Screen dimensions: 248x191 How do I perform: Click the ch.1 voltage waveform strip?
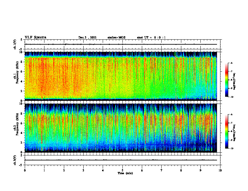[122, 44]
